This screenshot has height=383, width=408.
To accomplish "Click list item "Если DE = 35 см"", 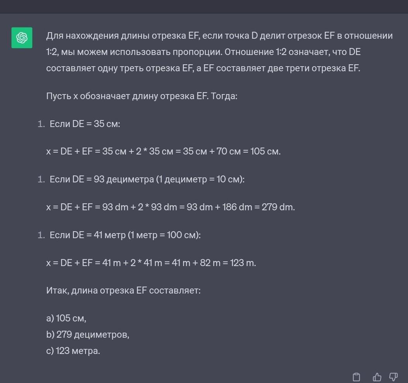I will pyautogui.click(x=85, y=124).
